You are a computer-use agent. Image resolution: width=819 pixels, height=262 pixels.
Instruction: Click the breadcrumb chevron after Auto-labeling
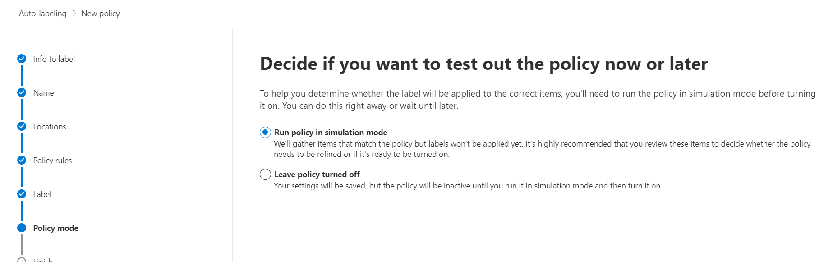(x=74, y=13)
